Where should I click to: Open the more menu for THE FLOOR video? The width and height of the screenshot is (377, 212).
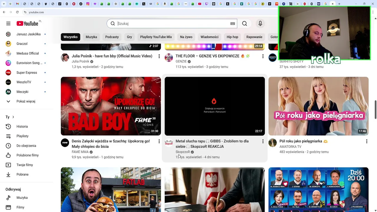pyautogui.click(x=263, y=56)
